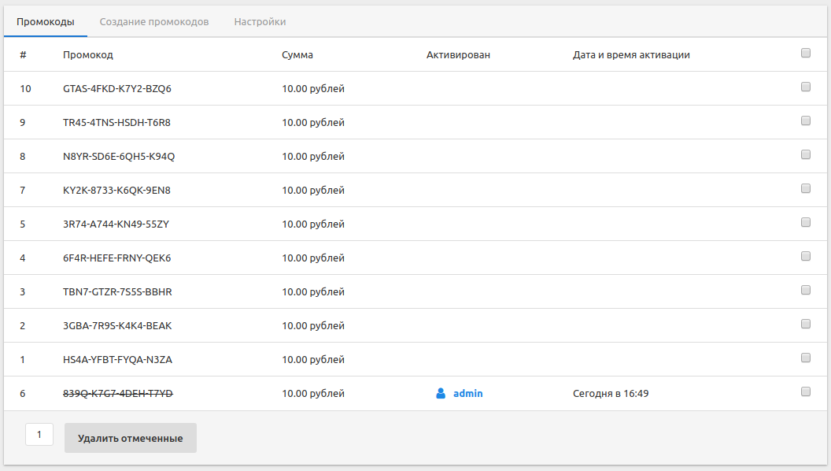Screen dimensions: 831x471
Task: Select checkbox for code HS4A-YFBT-FYQA-N3ZA
Action: 805,358
